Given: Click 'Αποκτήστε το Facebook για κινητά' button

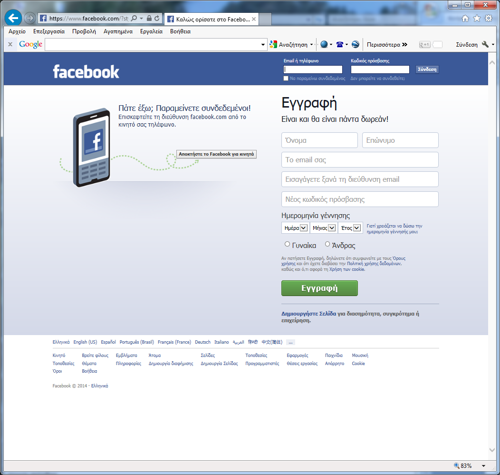Looking at the screenshot, I should [x=216, y=154].
